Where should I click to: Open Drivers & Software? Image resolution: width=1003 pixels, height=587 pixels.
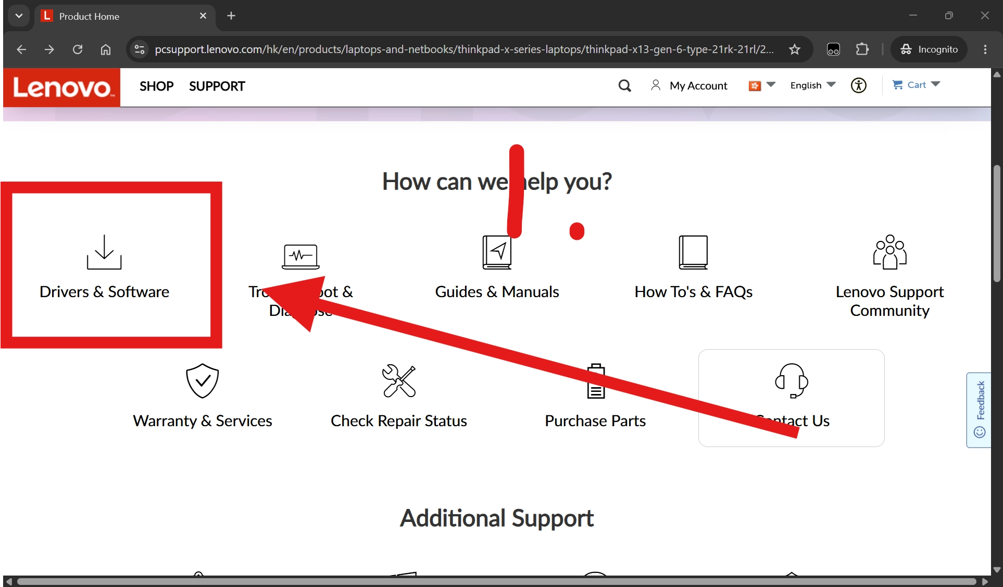(104, 292)
